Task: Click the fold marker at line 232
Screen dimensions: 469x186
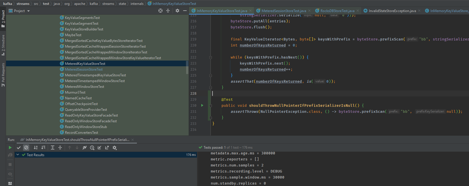Action: pos(210,118)
